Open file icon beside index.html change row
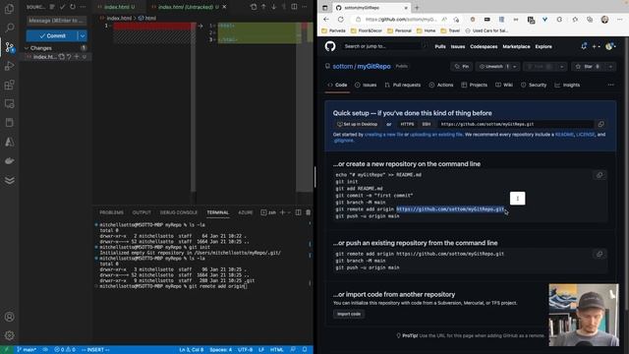Screen dimensions: 629x354 (x=61, y=57)
